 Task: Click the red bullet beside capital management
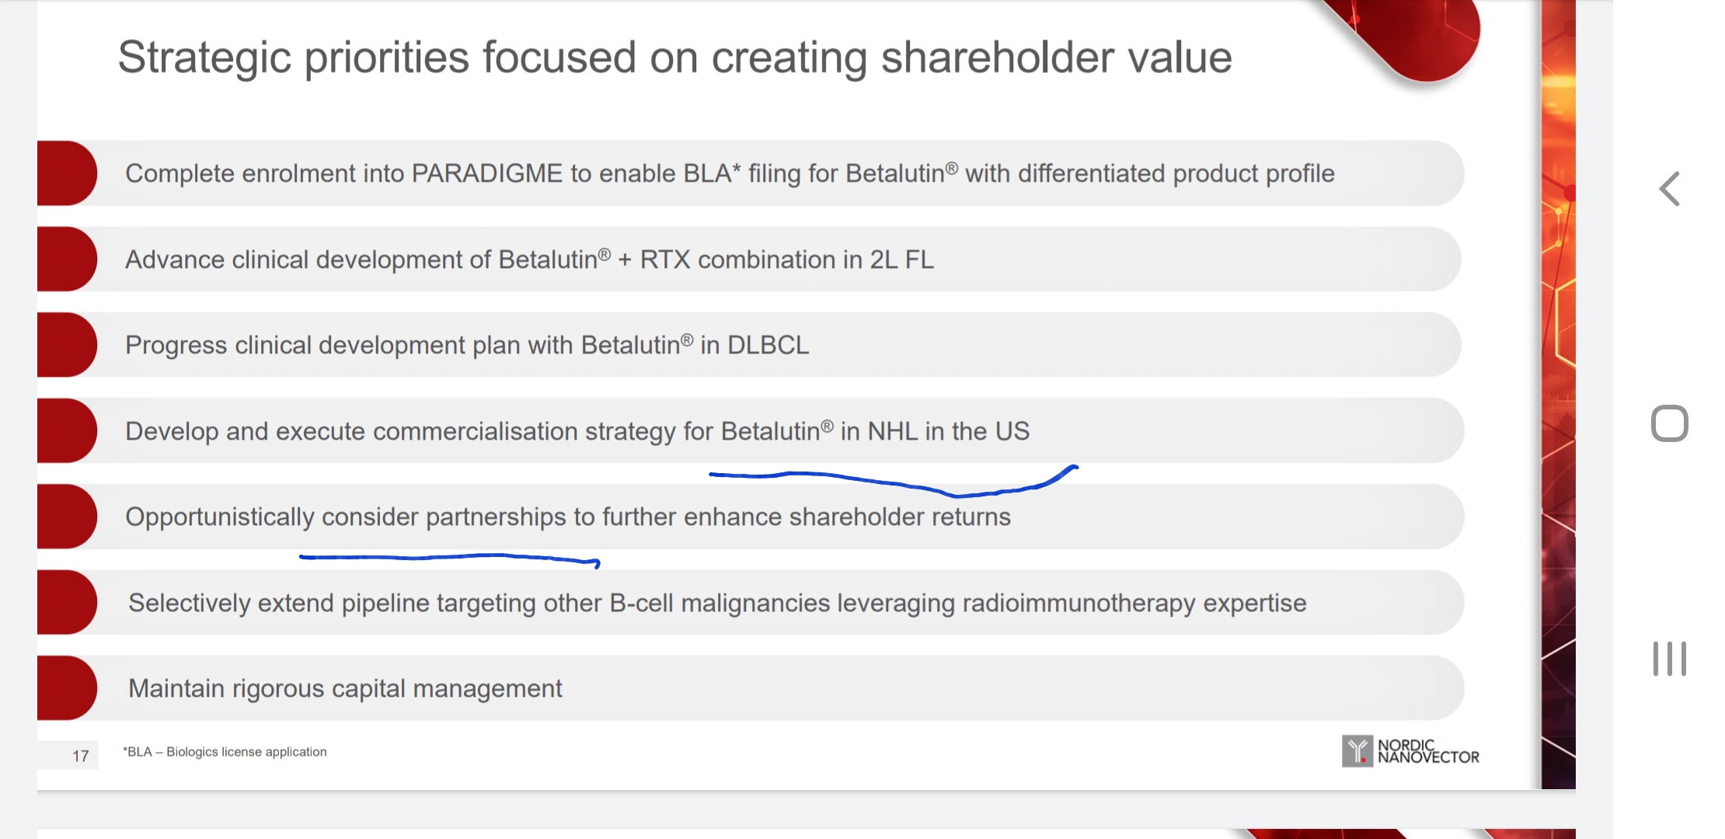click(67, 688)
